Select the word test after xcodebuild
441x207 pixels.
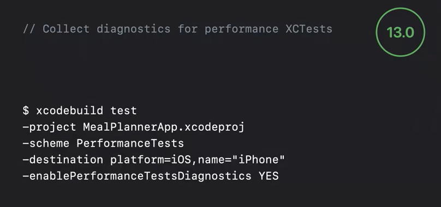123,111
